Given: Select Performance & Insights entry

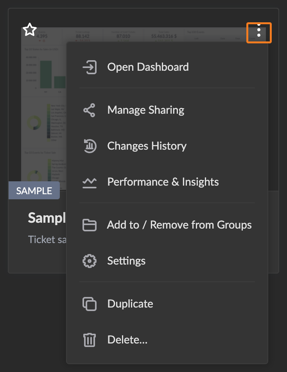Looking at the screenshot, I should (167, 182).
